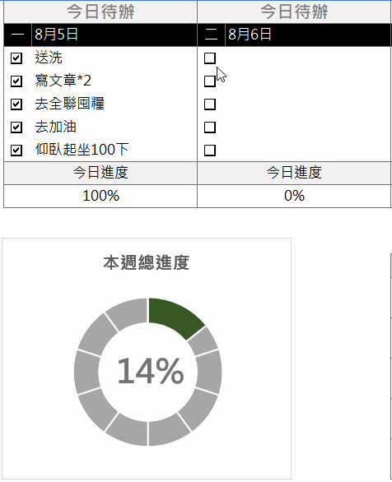Uncheck the 去加油 task checkbox

[x=16, y=127]
